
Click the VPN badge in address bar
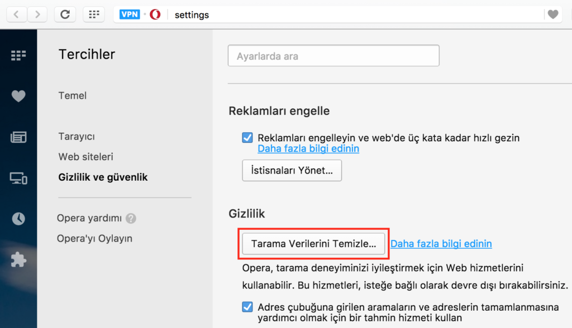coord(130,15)
